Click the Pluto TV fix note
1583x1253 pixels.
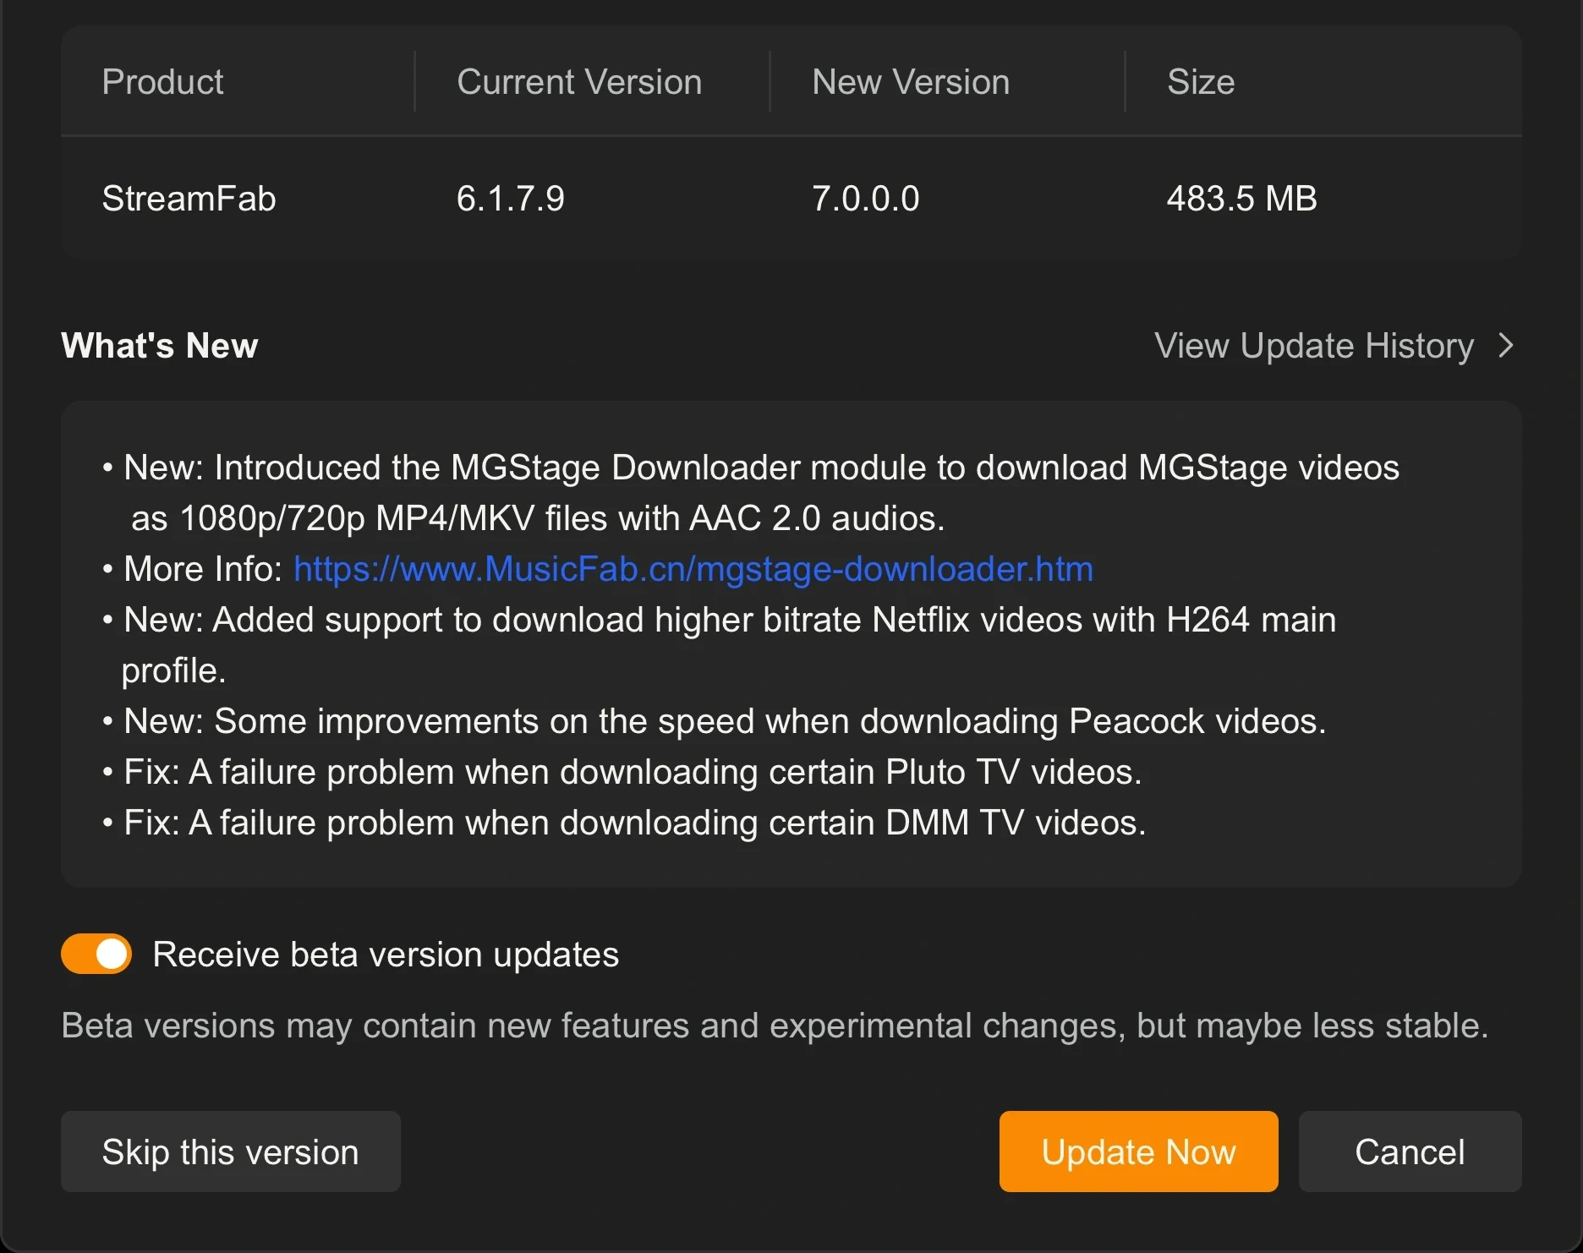pyautogui.click(x=622, y=772)
